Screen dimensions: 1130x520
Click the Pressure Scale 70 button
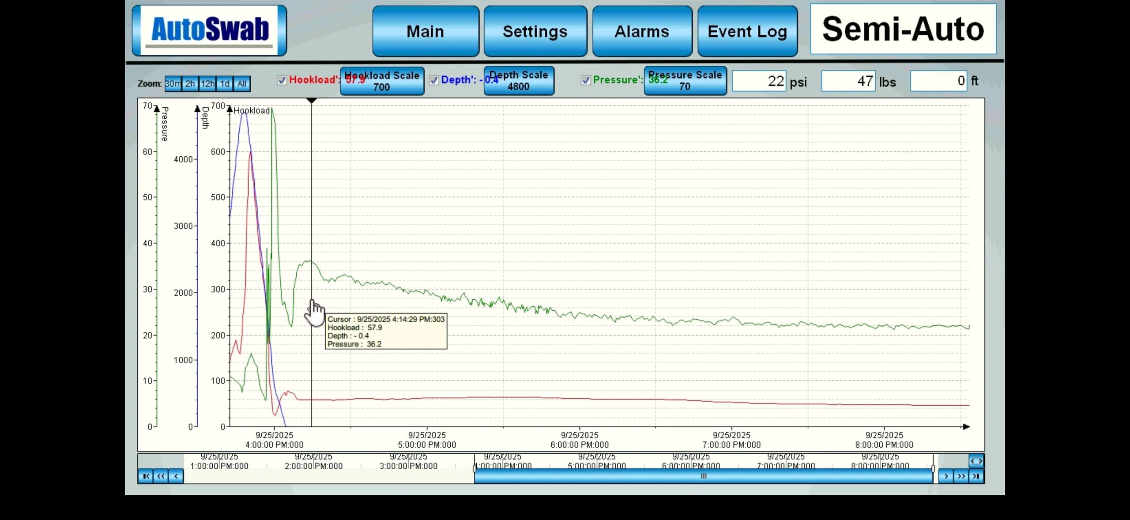(686, 81)
